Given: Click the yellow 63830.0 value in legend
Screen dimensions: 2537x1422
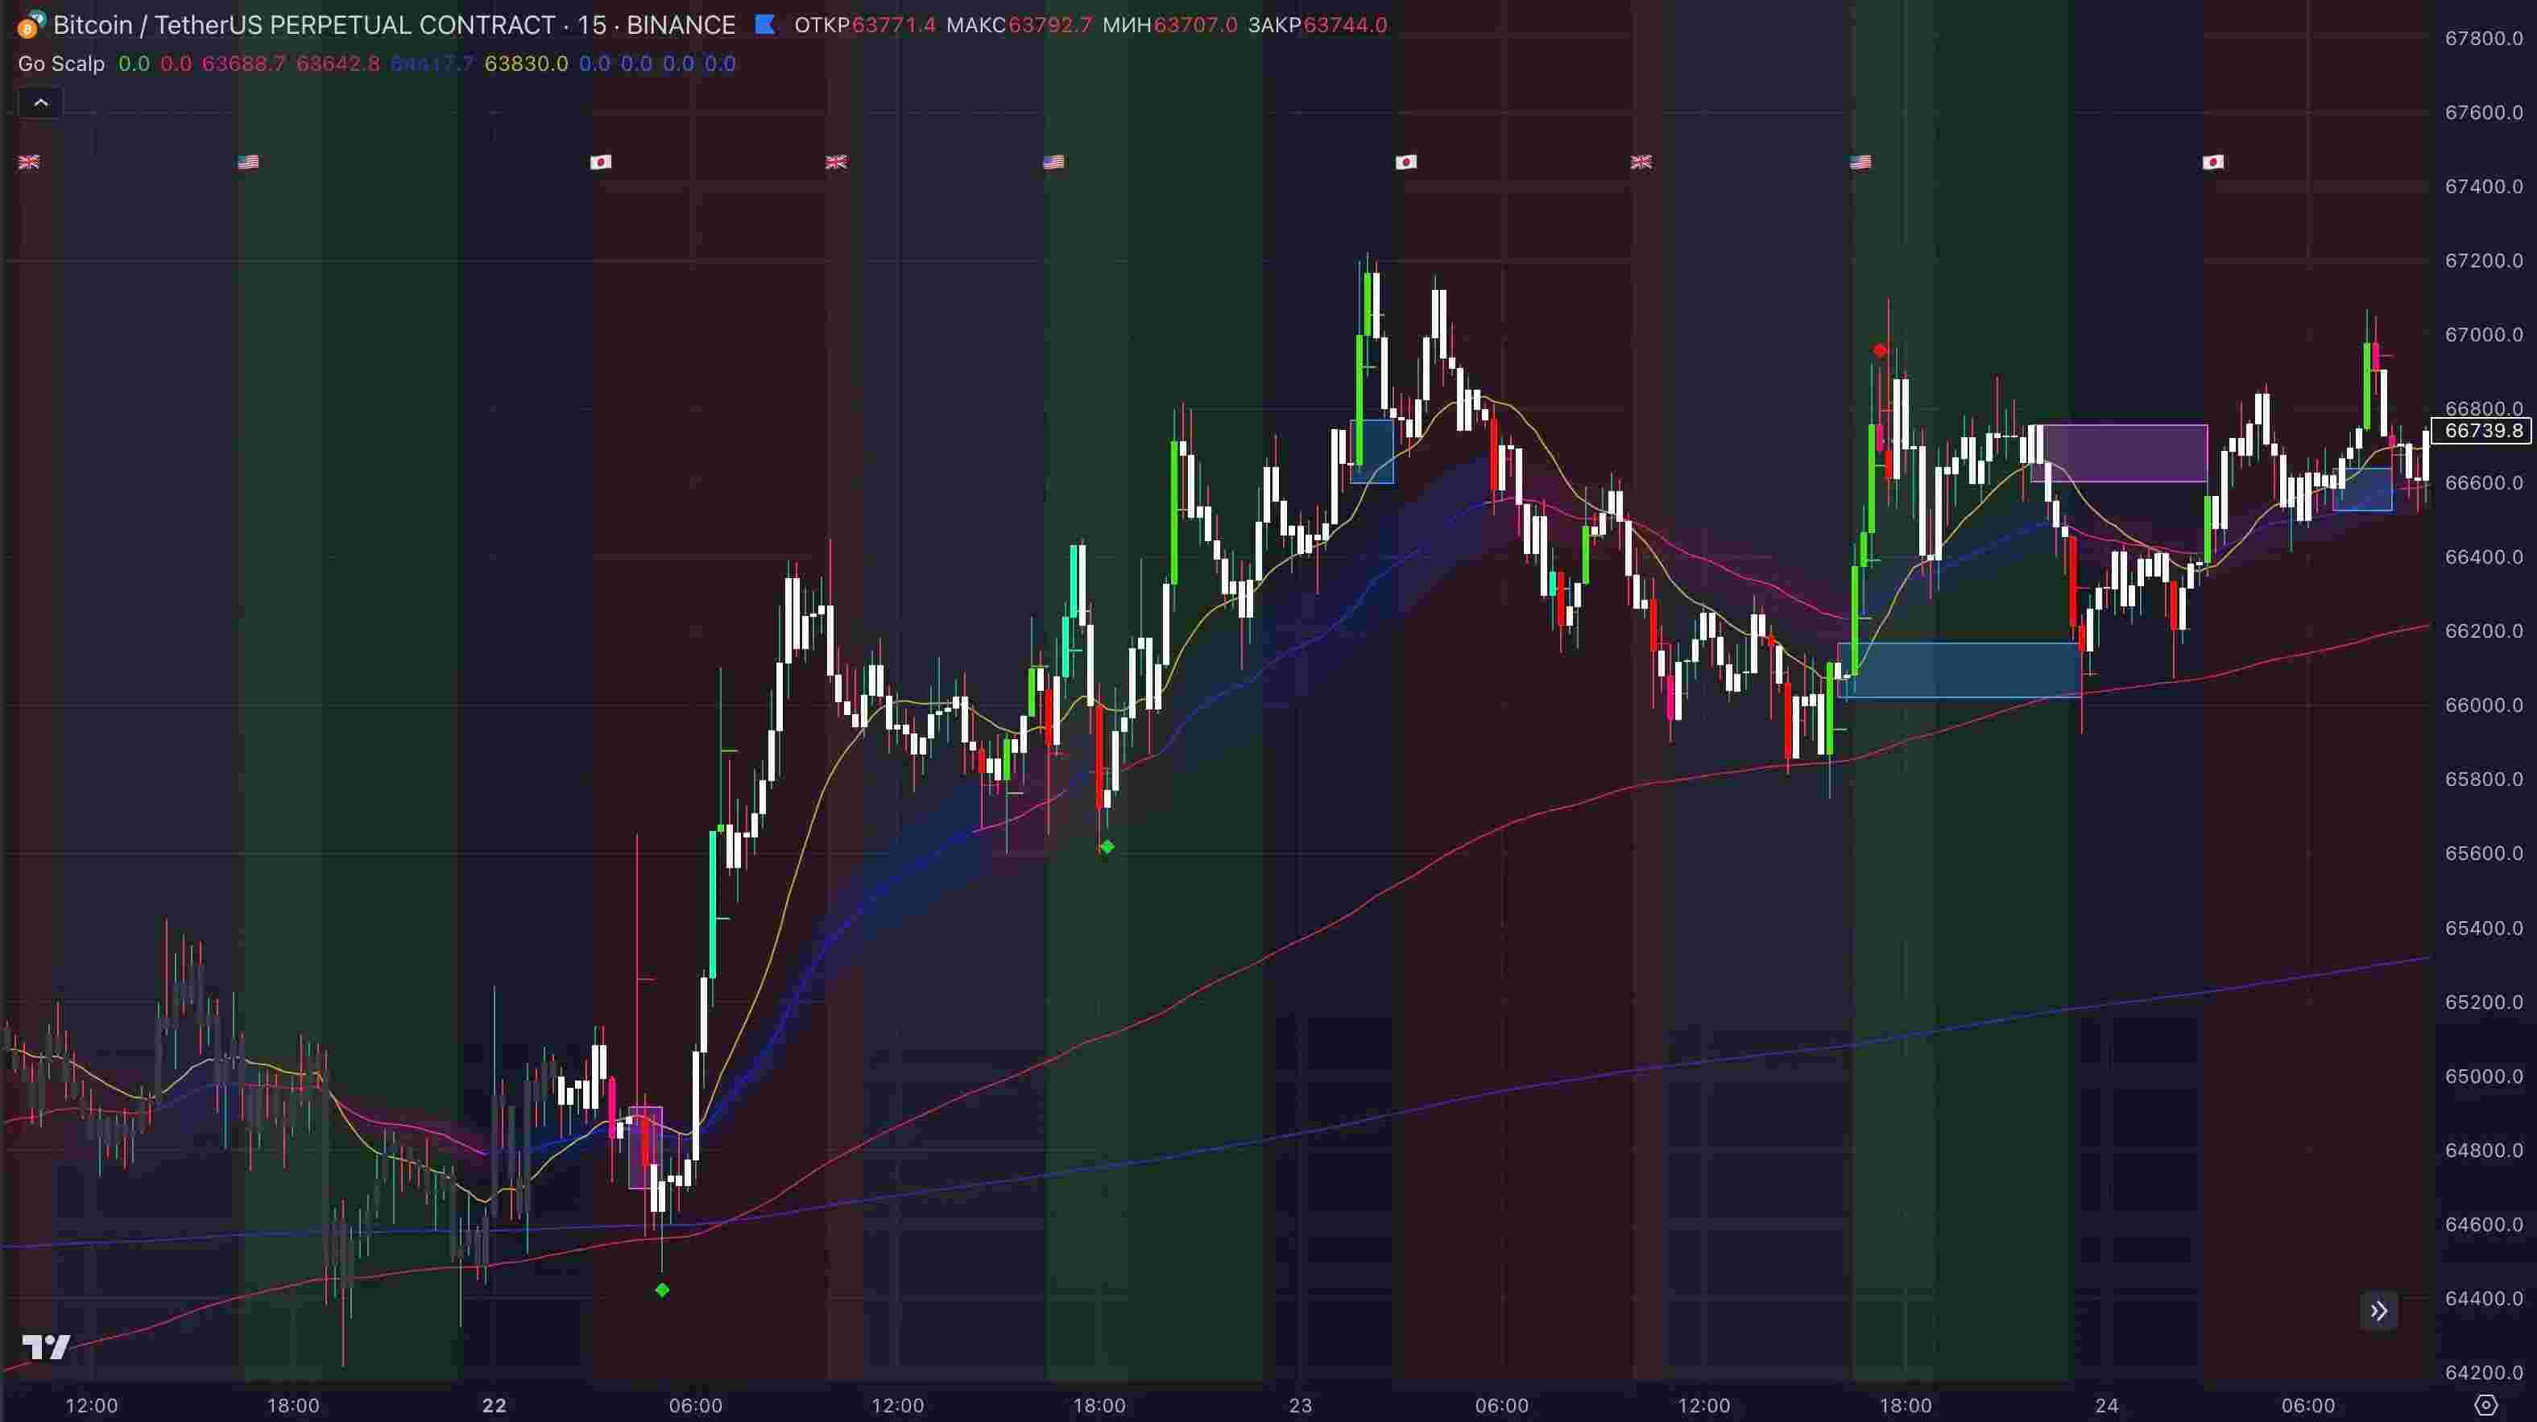Looking at the screenshot, I should coord(526,64).
